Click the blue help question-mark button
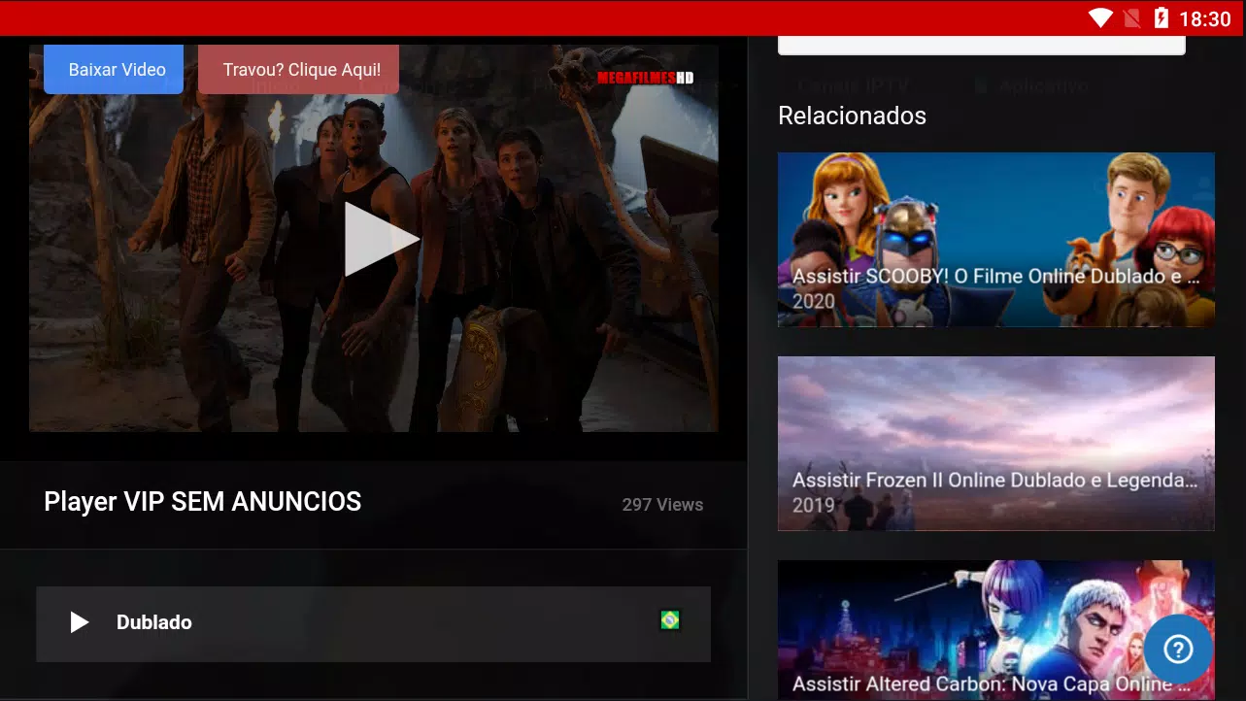Viewport: 1246px width, 701px height. pyautogui.click(x=1177, y=649)
